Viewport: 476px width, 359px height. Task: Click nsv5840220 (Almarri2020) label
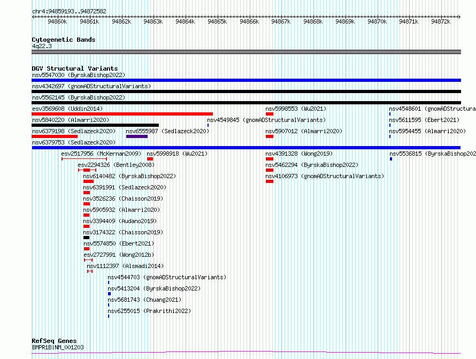click(71, 120)
